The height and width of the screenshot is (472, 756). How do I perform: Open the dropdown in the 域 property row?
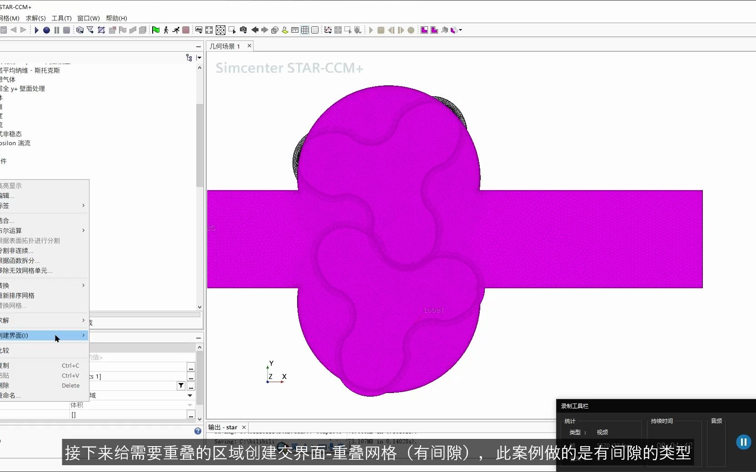pyautogui.click(x=190, y=395)
